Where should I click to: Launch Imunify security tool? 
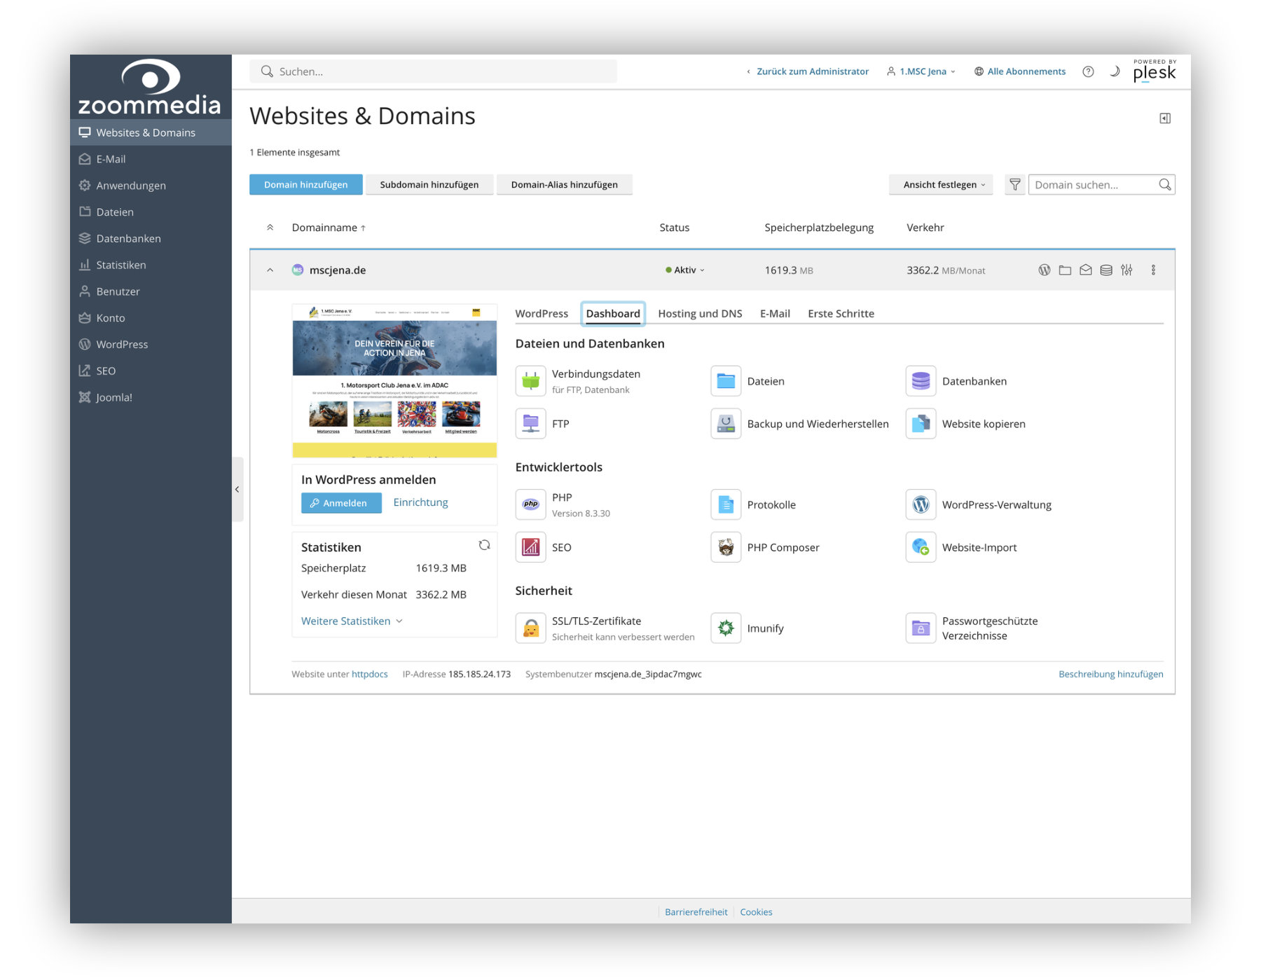(x=725, y=627)
